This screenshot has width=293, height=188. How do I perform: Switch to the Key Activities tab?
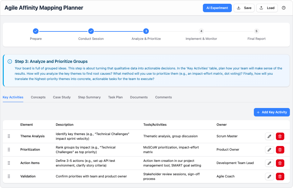(x=13, y=97)
